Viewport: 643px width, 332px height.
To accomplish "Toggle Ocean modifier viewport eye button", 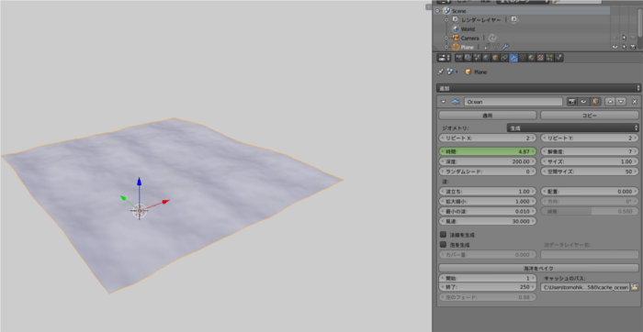I will (x=583, y=102).
